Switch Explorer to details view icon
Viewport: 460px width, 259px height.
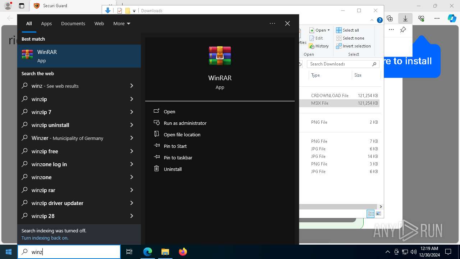(371, 214)
